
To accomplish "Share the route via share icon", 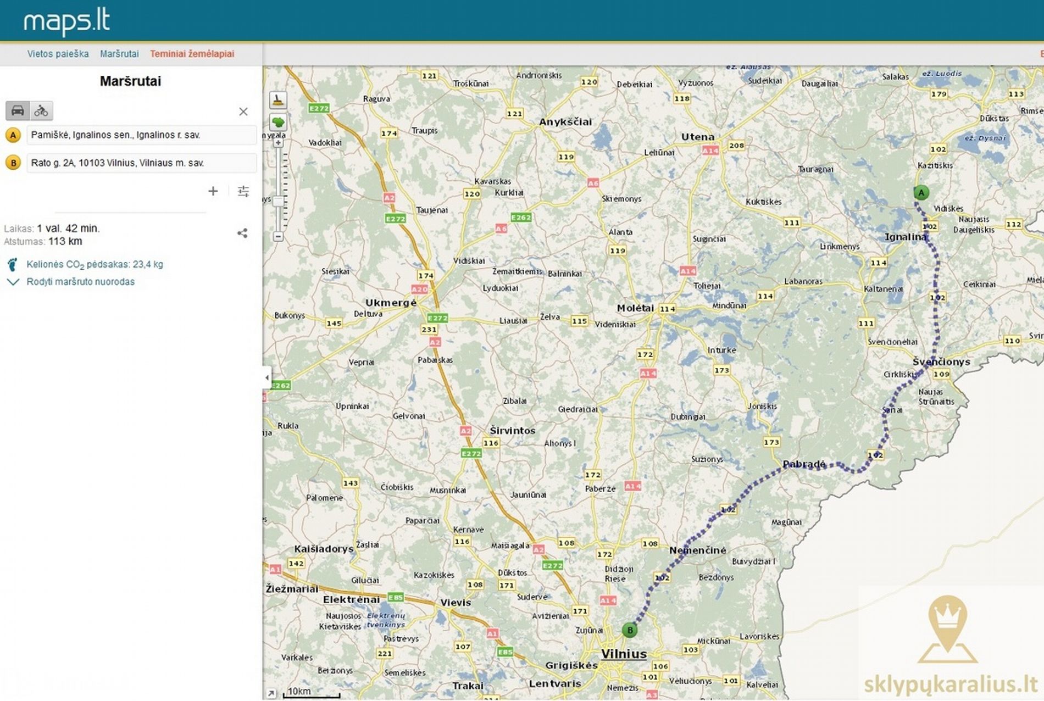I will pos(242,233).
